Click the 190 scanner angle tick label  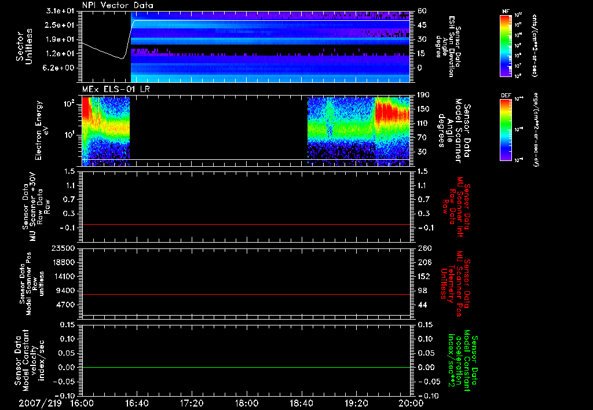coord(423,95)
